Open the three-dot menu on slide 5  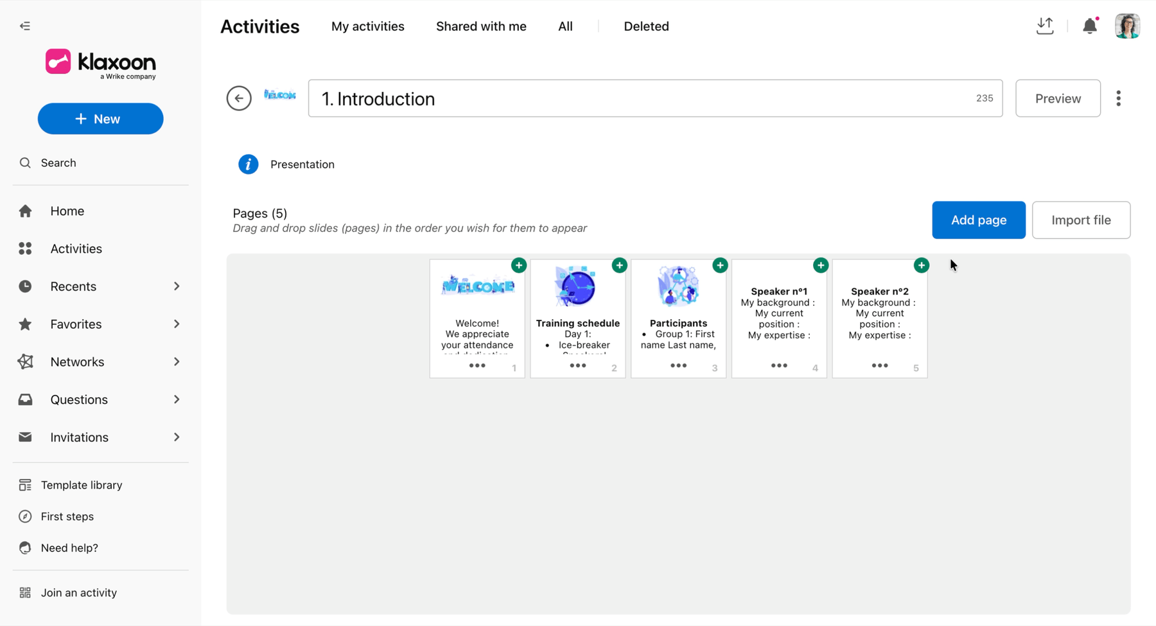(880, 366)
